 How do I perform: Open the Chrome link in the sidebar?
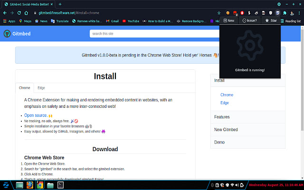(x=227, y=95)
